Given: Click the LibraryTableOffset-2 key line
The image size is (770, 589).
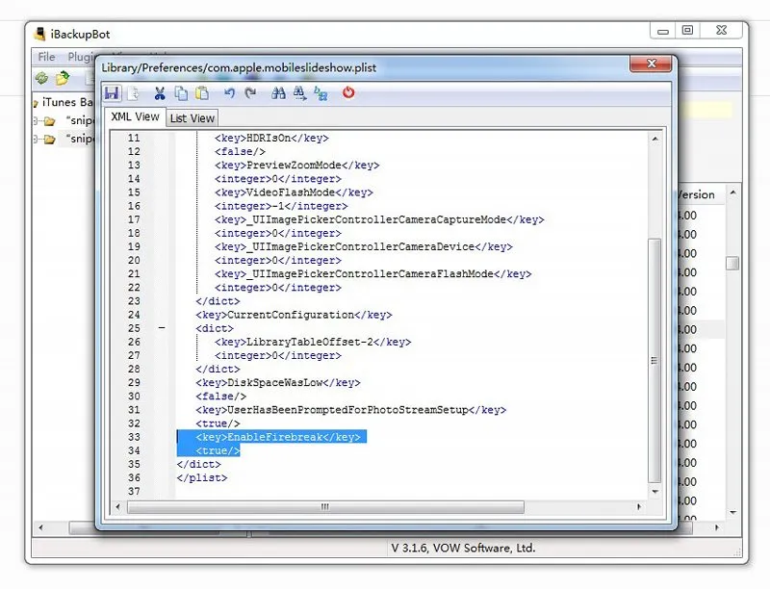Looking at the screenshot, I should (313, 342).
